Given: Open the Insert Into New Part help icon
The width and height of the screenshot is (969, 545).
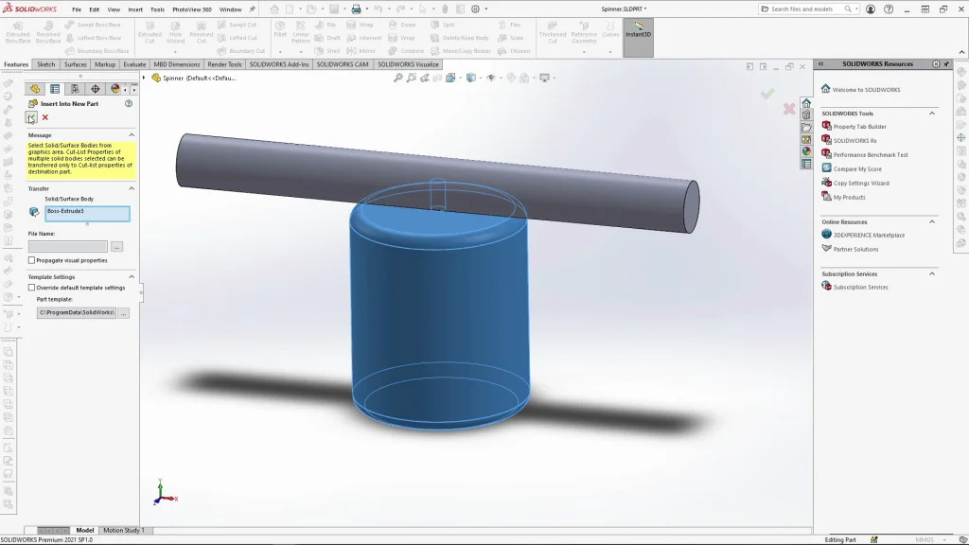Looking at the screenshot, I should [x=129, y=103].
